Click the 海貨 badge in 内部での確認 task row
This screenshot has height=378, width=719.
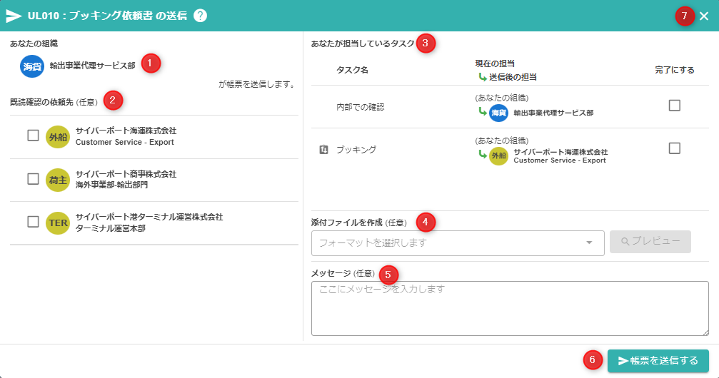(498, 113)
